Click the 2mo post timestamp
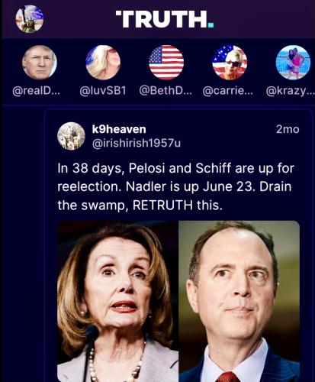The height and width of the screenshot is (382, 315). point(288,129)
